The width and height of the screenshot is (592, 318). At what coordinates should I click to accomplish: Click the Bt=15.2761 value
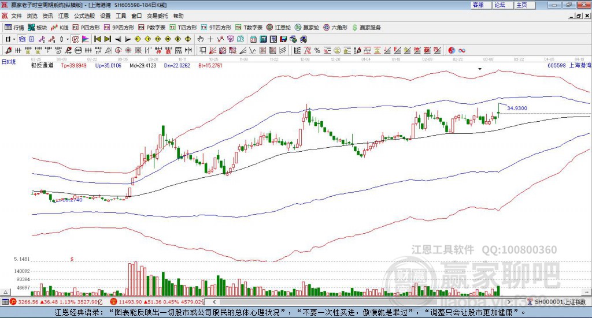pyautogui.click(x=210, y=66)
